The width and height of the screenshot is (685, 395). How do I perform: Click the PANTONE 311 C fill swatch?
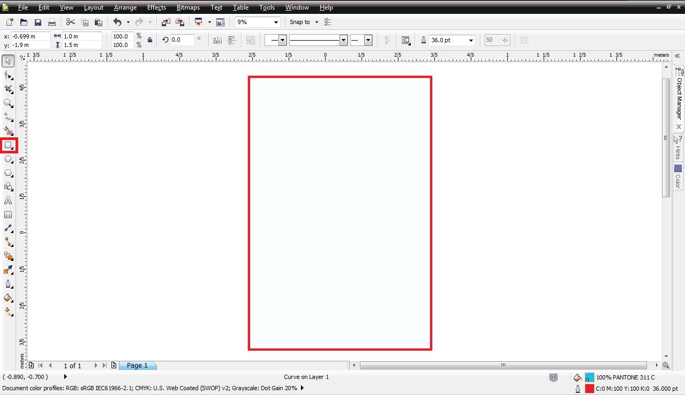tap(590, 377)
